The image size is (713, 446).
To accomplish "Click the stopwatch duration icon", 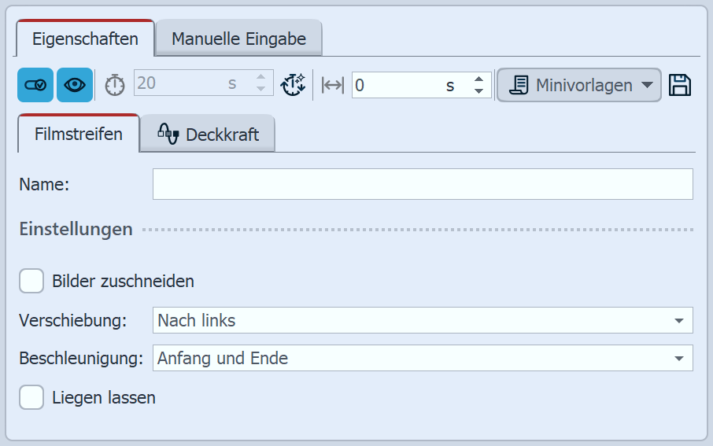I will click(115, 85).
